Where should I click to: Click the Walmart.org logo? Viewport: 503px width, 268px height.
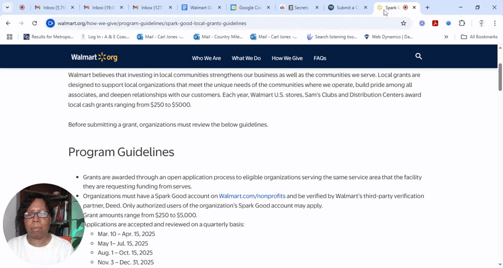point(94,57)
